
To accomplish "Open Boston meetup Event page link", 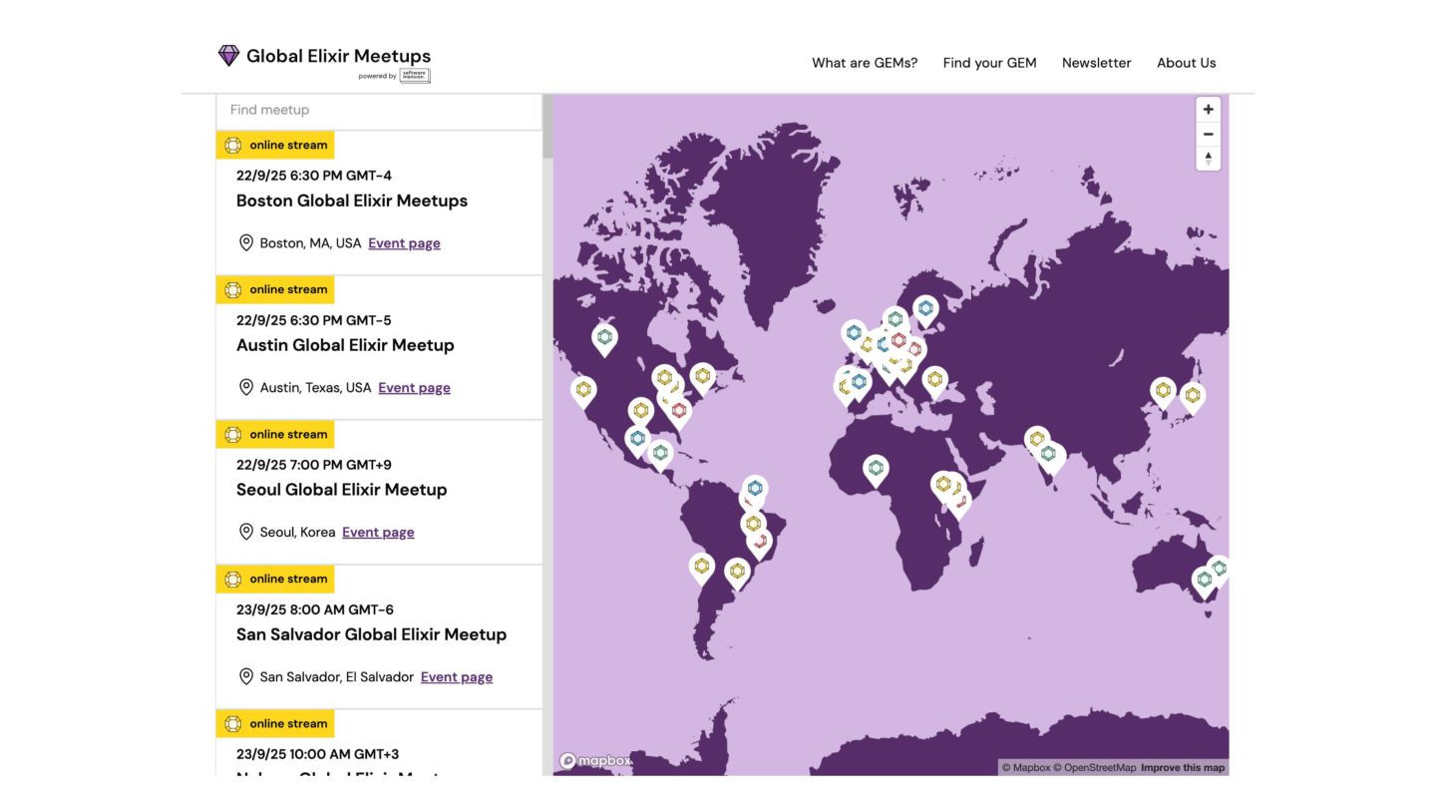I will tap(404, 243).
